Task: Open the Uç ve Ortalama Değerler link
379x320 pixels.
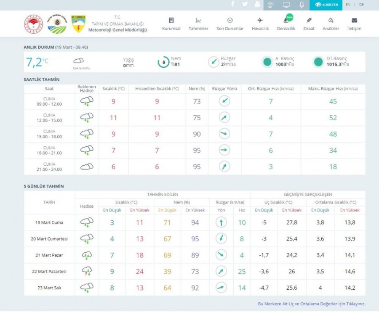Action: 311,304
